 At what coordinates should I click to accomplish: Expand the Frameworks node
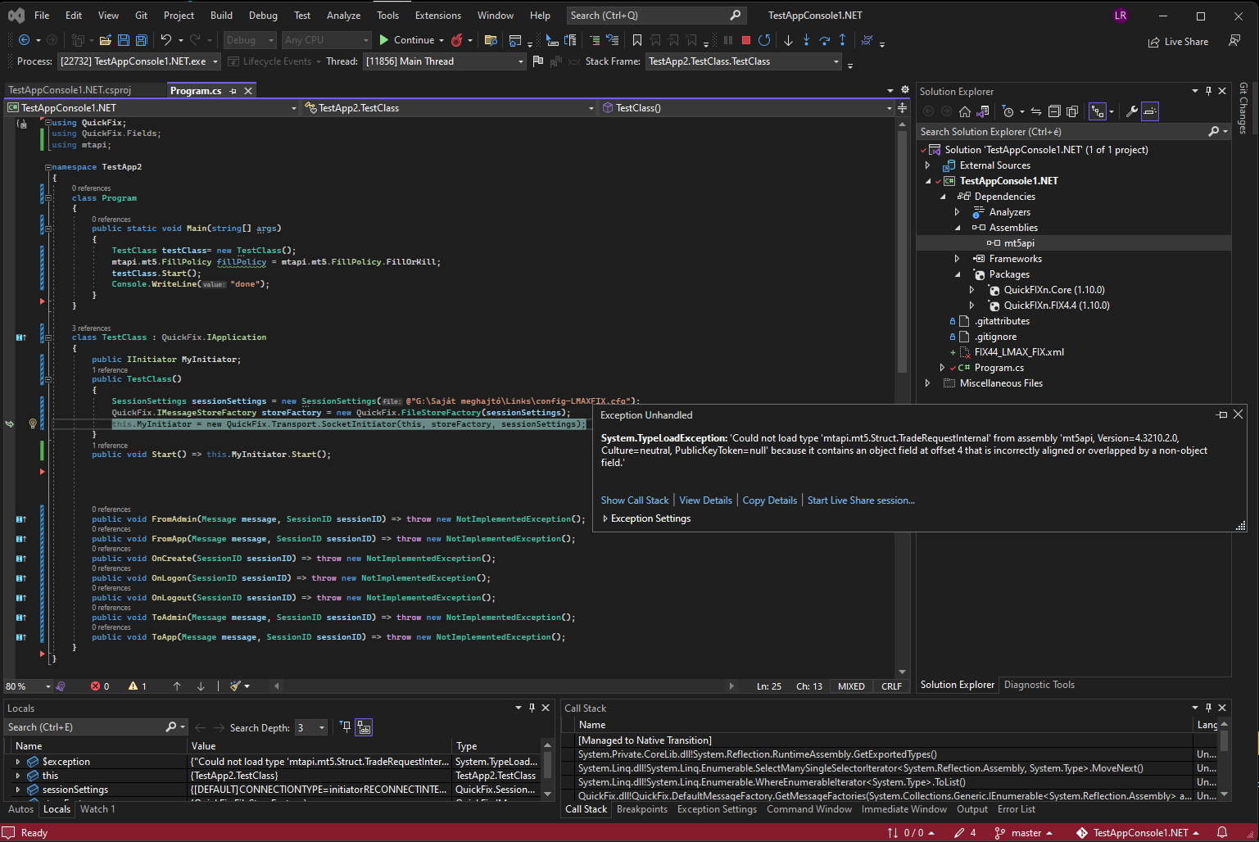[x=957, y=259]
